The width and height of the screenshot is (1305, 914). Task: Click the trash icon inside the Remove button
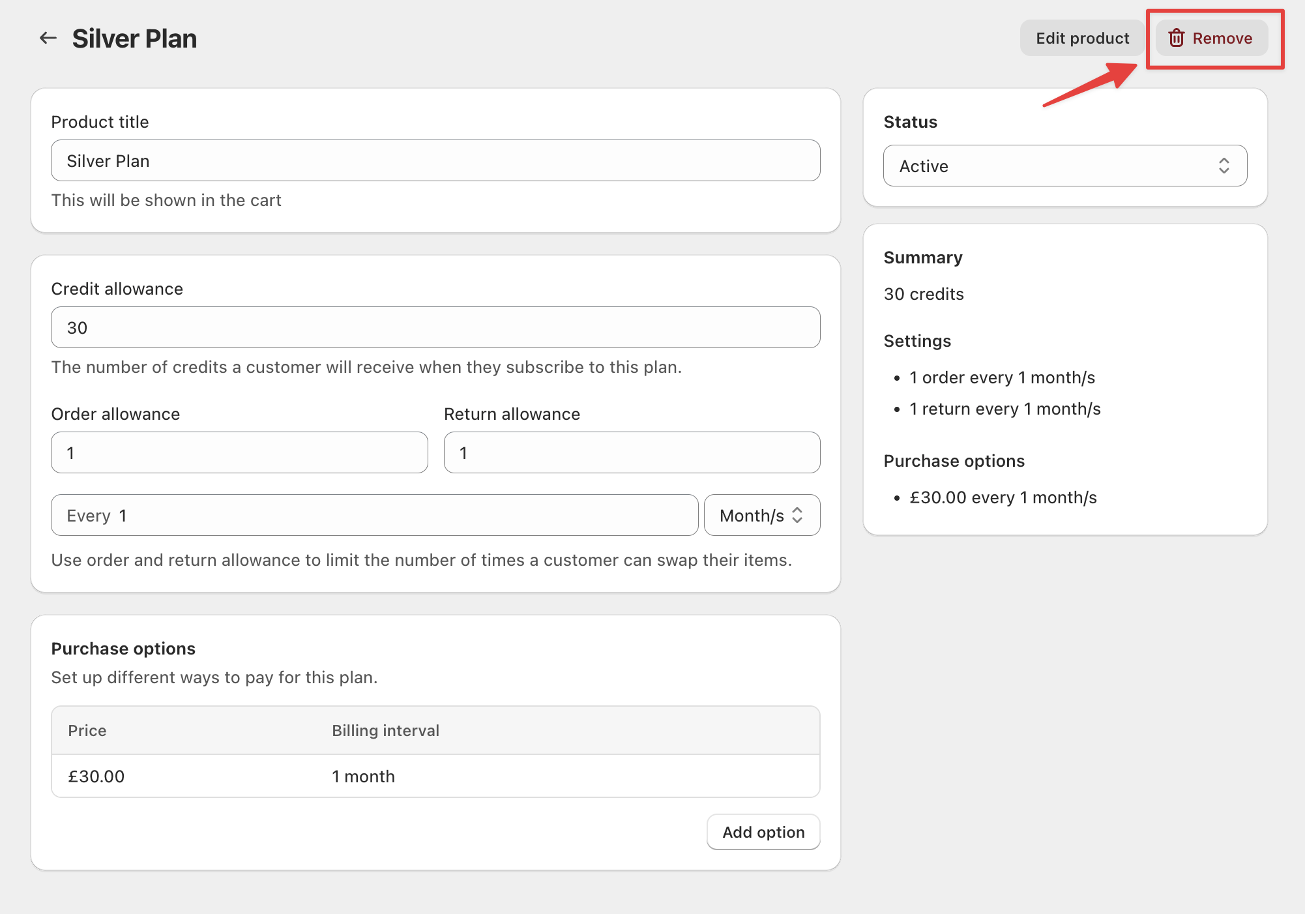click(1177, 38)
